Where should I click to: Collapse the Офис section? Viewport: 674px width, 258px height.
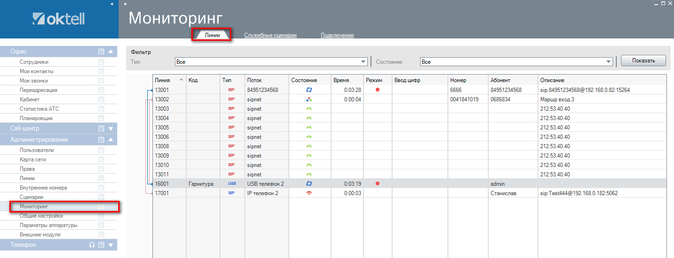pos(111,52)
